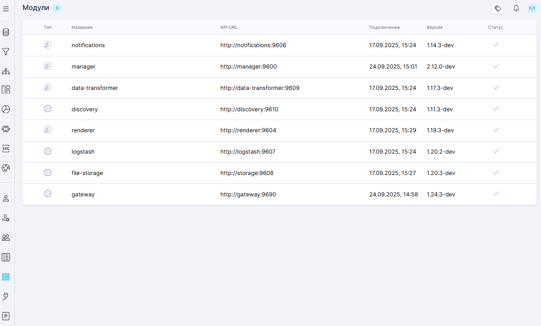Select the hierarchy tree sidebar icon
This screenshot has width=541, height=326.
click(6, 71)
